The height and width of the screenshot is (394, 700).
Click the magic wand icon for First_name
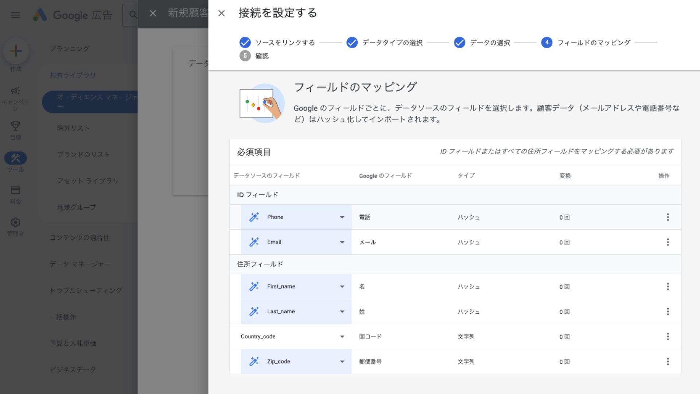click(254, 286)
